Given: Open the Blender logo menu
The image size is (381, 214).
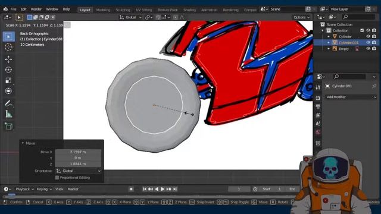Looking at the screenshot, I should 5,10.
